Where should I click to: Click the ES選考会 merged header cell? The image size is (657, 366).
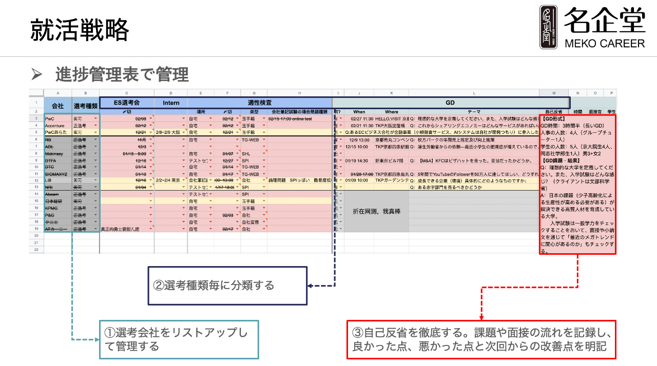pyautogui.click(x=127, y=103)
